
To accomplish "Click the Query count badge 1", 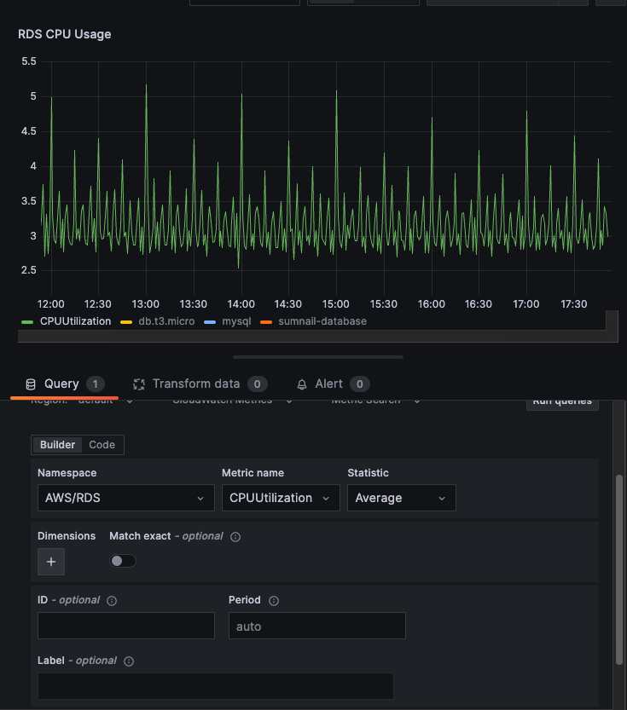I will [x=96, y=384].
